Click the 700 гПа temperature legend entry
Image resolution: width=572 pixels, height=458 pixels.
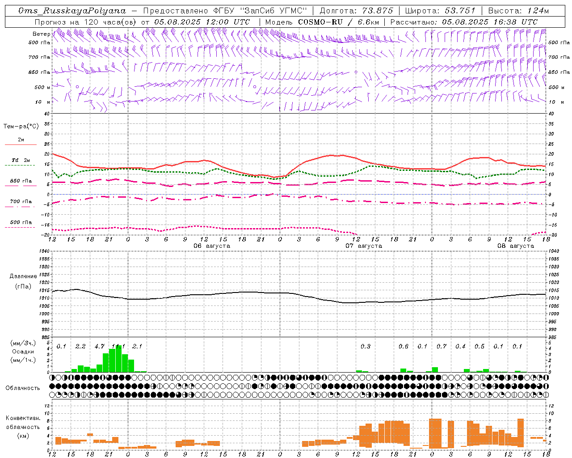[x=21, y=201]
